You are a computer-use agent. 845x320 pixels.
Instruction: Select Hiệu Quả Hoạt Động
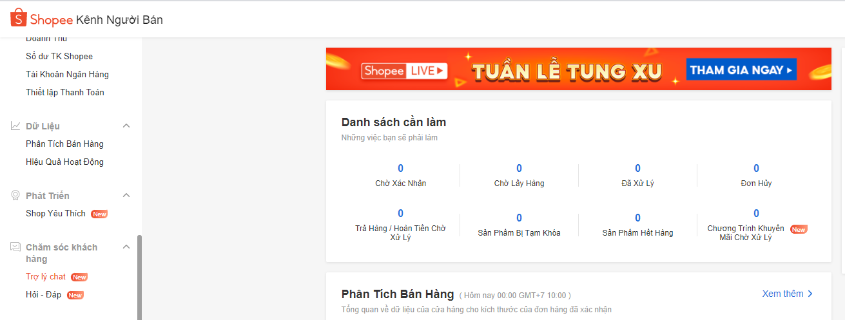pos(64,162)
